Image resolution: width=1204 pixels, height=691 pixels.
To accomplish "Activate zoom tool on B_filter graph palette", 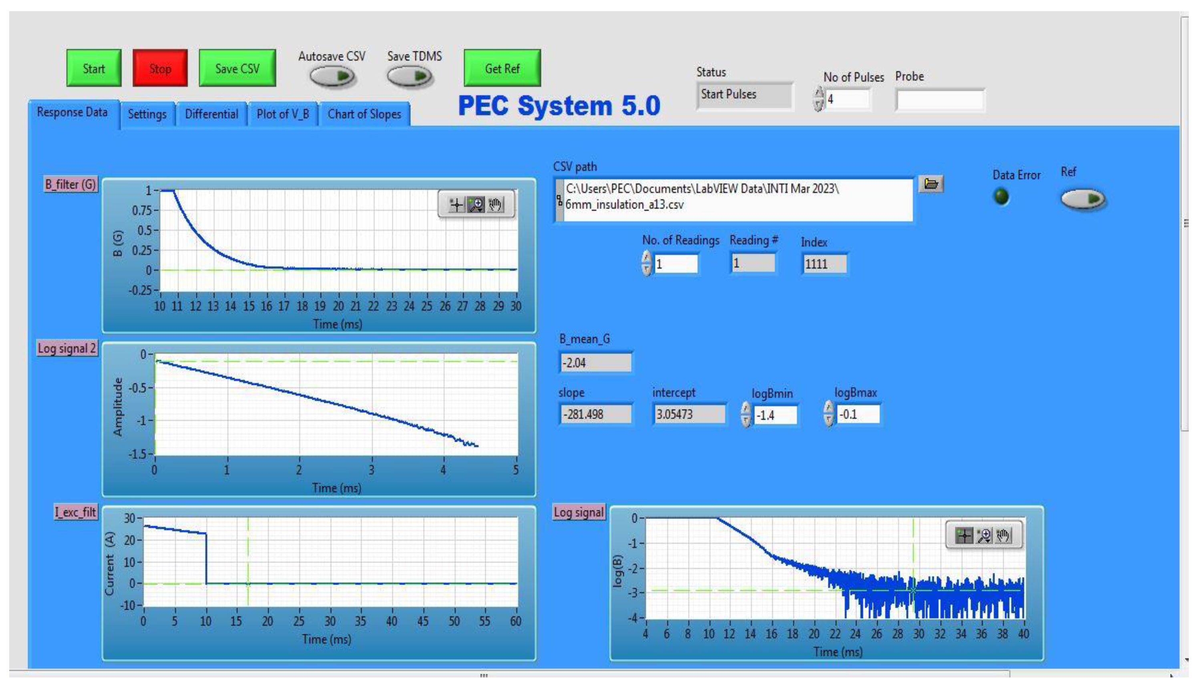I will point(476,205).
